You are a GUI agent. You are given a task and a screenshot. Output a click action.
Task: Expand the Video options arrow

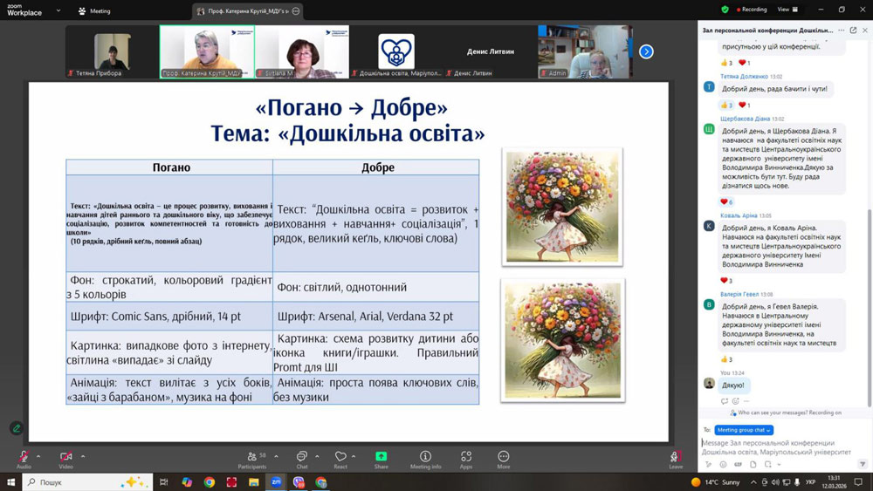tap(83, 455)
